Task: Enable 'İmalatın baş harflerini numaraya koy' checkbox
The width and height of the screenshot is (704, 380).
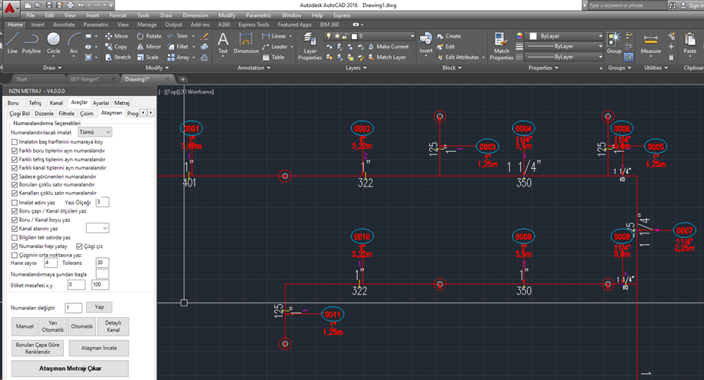Action: (15, 141)
